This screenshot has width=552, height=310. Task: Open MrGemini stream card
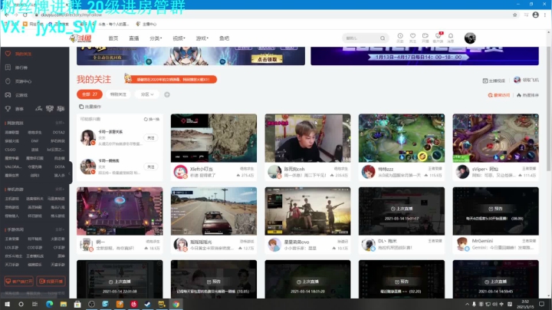495,220
